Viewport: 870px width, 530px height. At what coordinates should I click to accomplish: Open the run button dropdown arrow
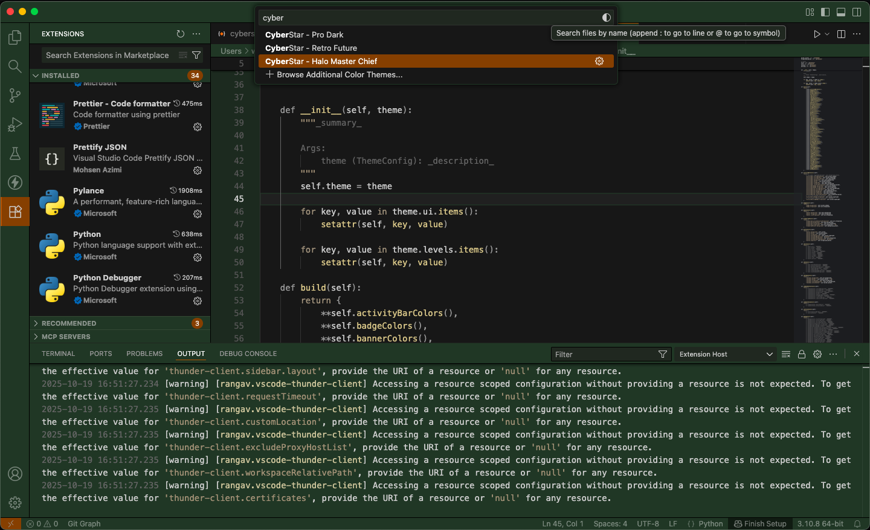(x=827, y=34)
